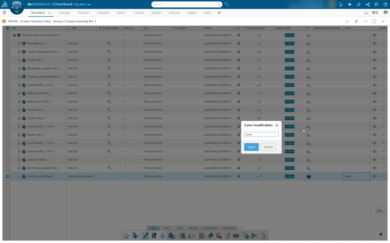Click the share arrow icon in top bar

tap(358, 4)
